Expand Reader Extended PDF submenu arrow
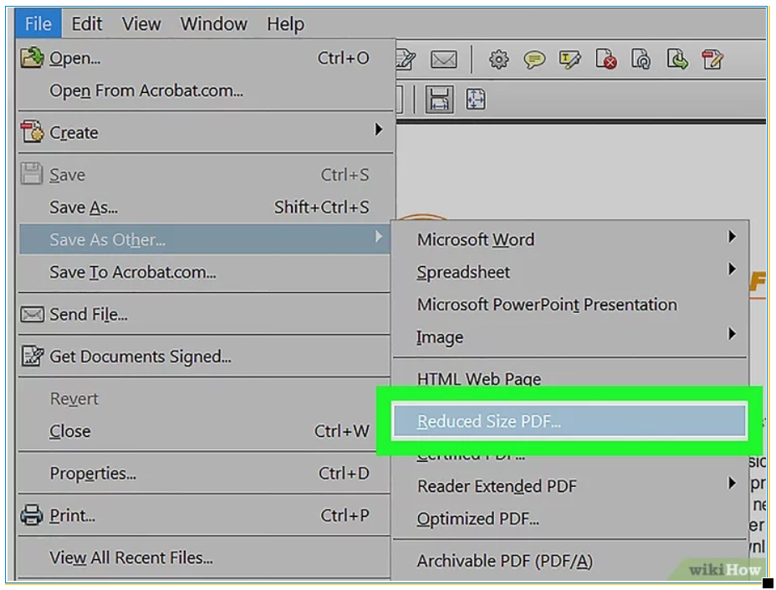The width and height of the screenshot is (776, 590). (x=732, y=483)
